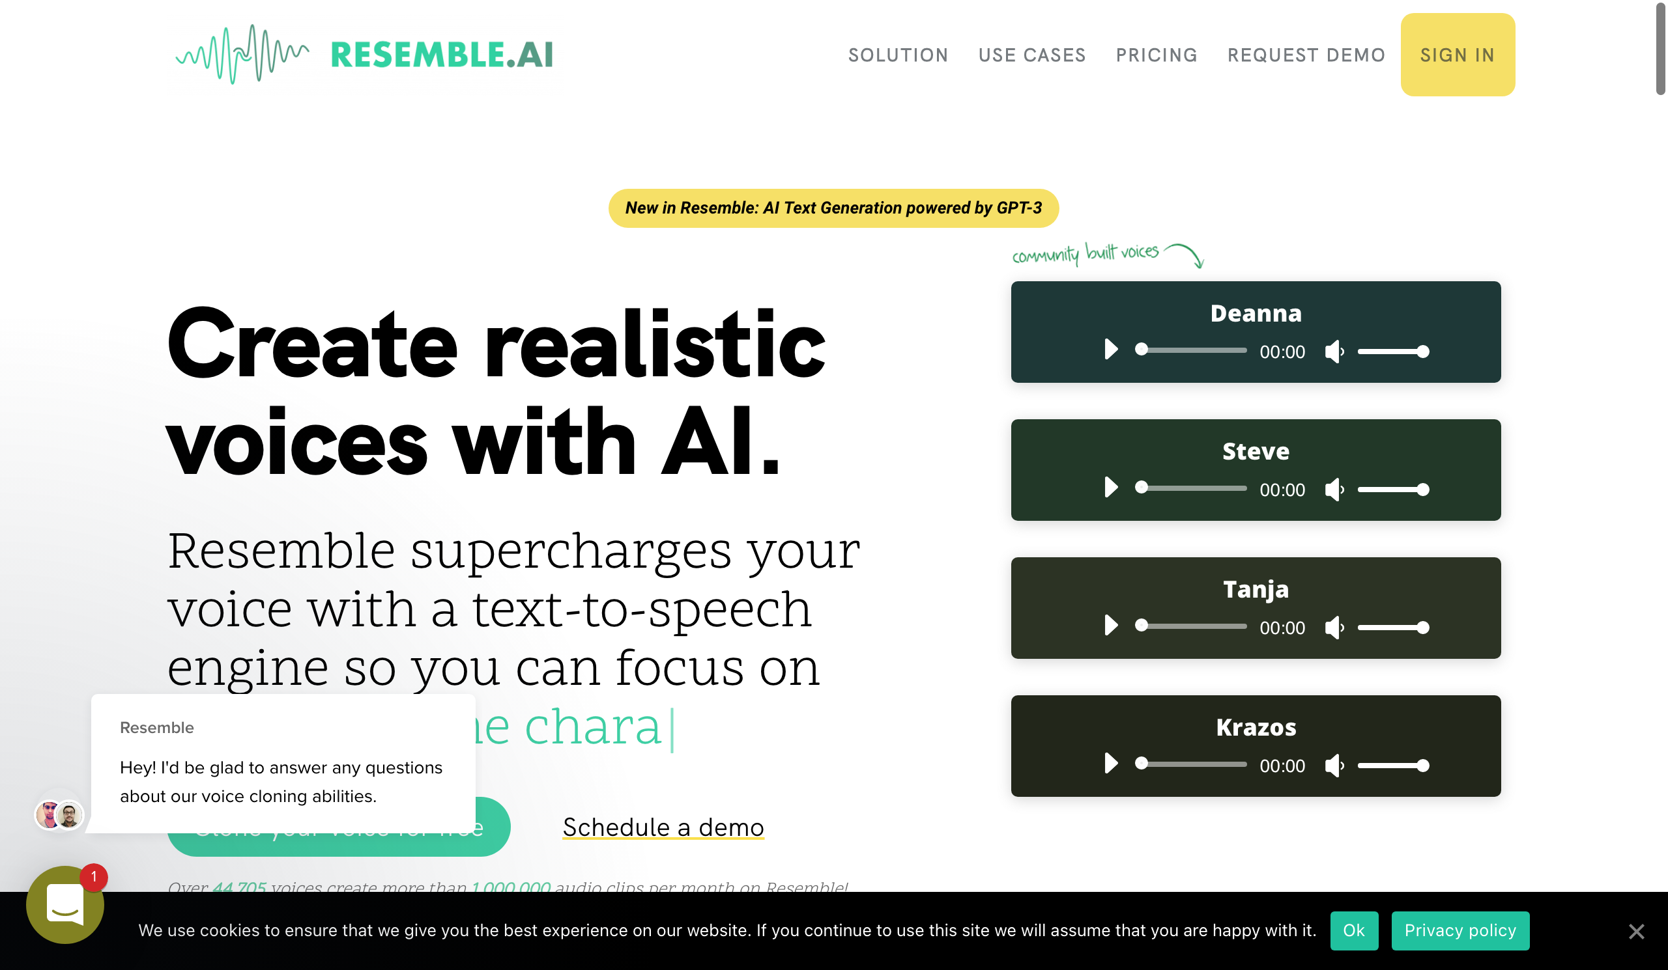Expand the PRICING navigation menu

[x=1157, y=55]
